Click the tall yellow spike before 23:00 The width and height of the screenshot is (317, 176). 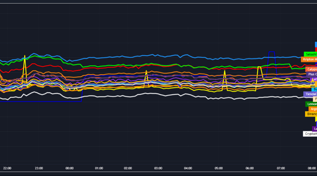(x=25, y=57)
